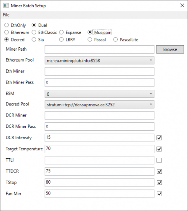This screenshot has width=188, height=211.
Task: Uncheck the DCR Intensity checkbox
Action: 159,138
